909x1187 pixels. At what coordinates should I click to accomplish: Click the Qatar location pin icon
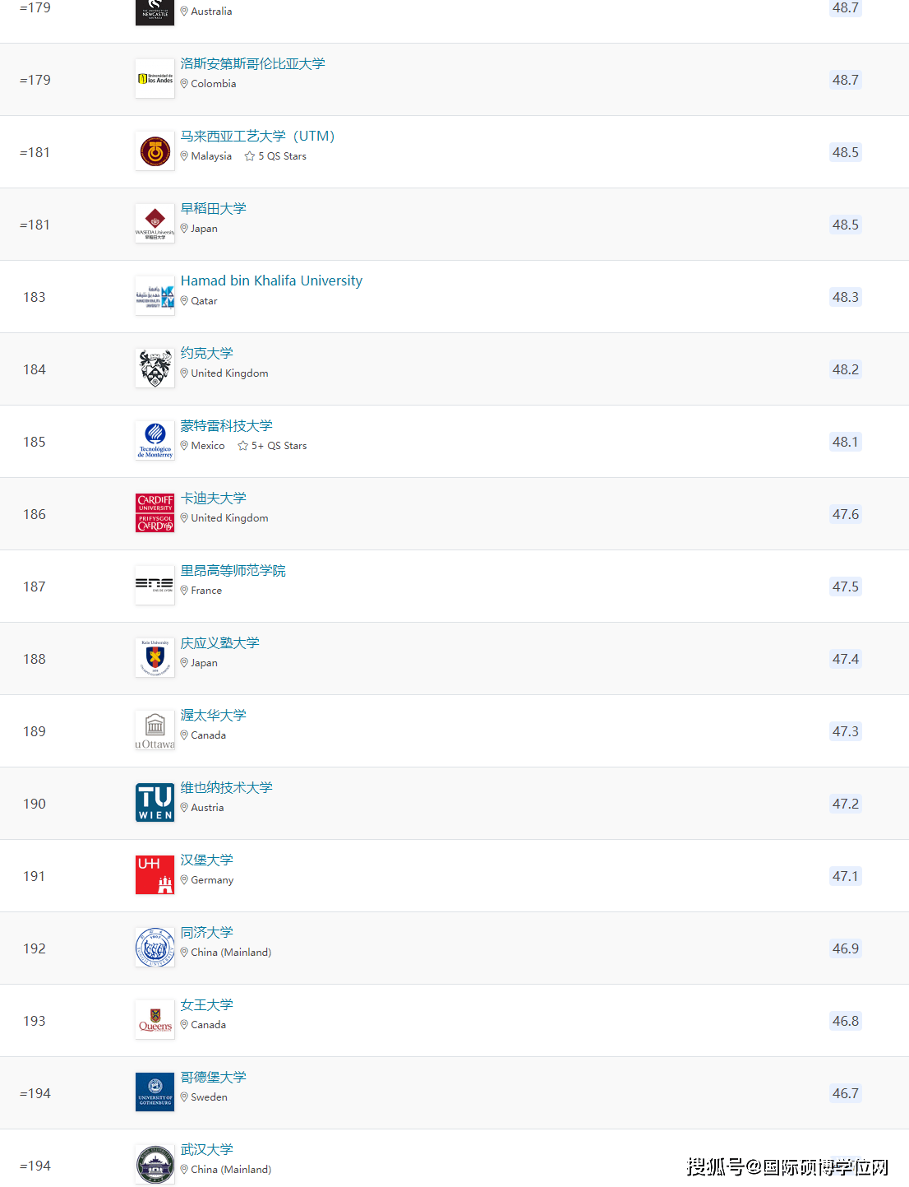pyautogui.click(x=184, y=301)
